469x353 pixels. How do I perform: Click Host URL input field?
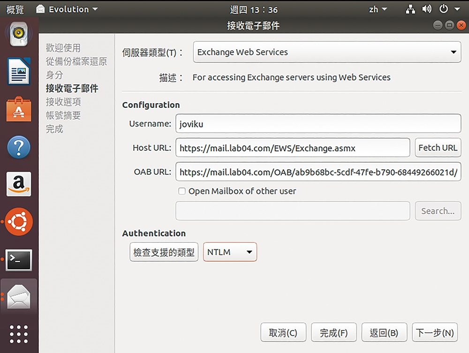click(x=293, y=147)
